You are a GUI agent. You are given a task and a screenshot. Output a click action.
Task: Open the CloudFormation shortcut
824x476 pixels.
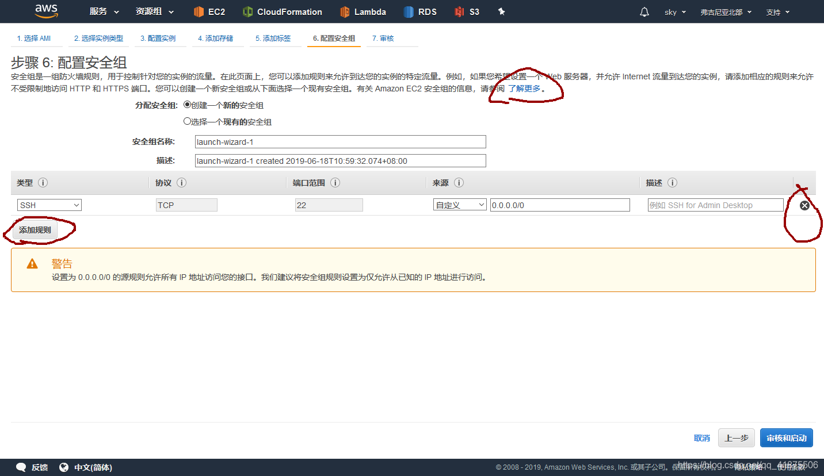(x=282, y=11)
